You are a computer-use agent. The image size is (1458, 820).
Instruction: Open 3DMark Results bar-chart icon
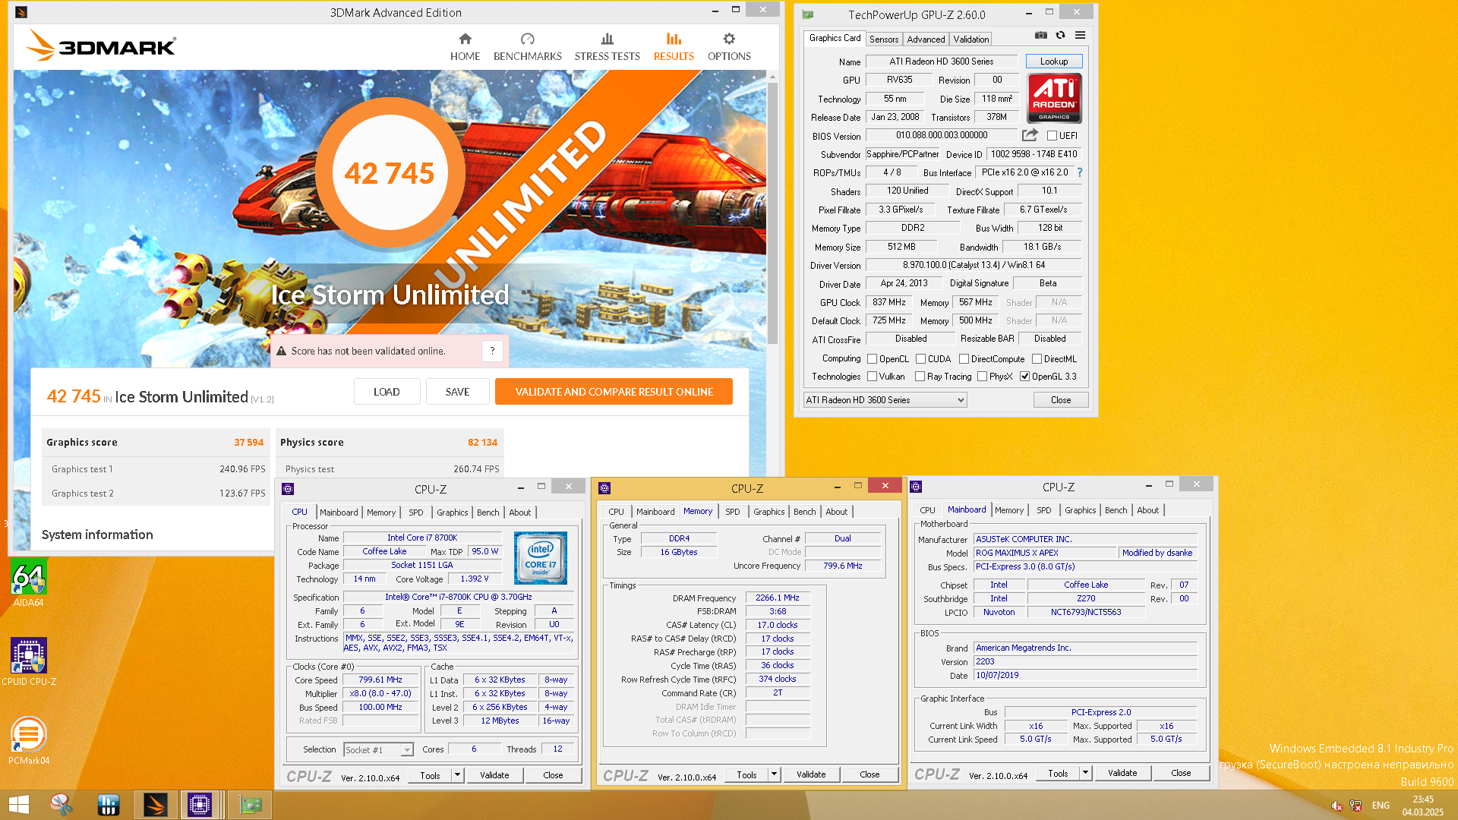pyautogui.click(x=674, y=39)
